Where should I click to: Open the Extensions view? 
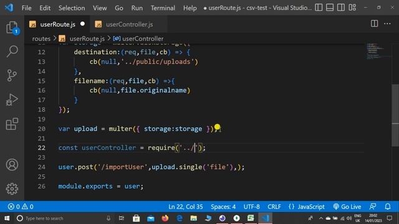tap(12, 124)
